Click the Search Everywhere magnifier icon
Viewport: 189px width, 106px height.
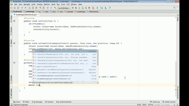175,8
